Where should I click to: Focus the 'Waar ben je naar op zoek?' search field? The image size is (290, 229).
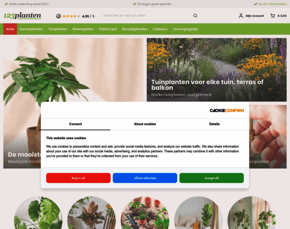point(147,16)
